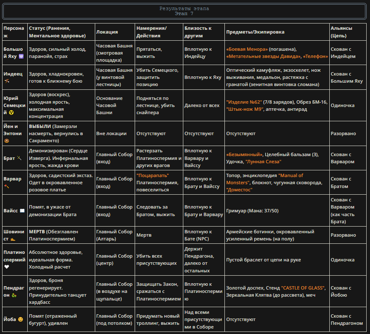Click the radiation emoji next to Юрий Семецкий

tap(11, 112)
